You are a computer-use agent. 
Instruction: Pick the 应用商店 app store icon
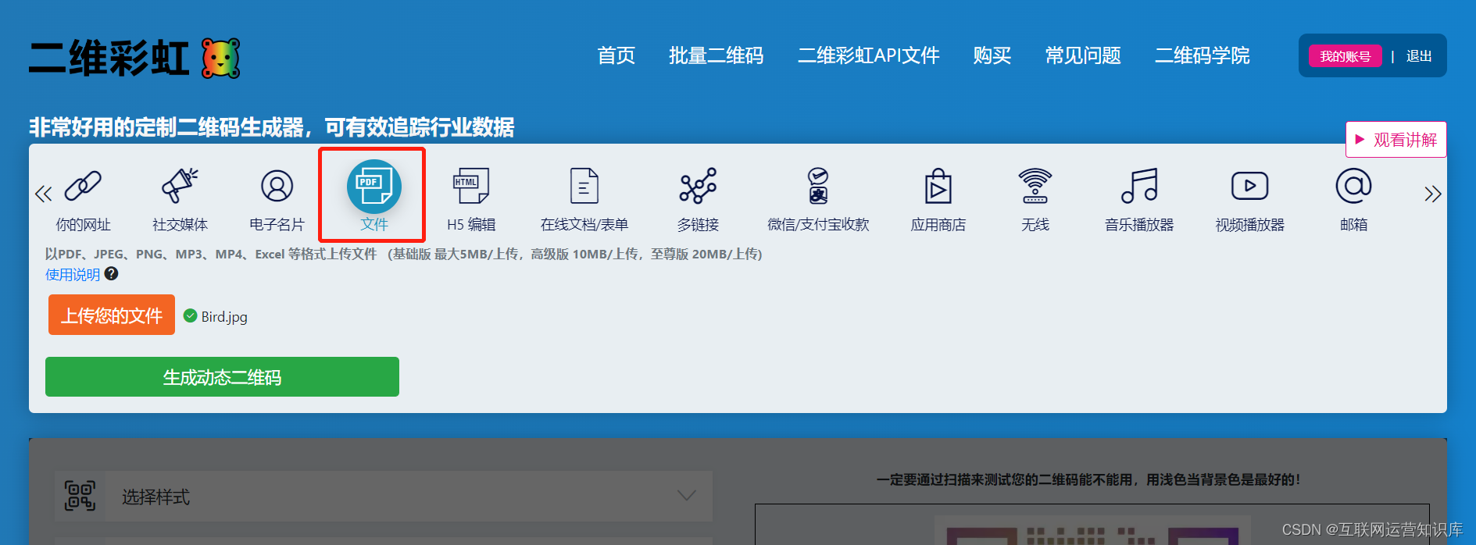click(938, 187)
